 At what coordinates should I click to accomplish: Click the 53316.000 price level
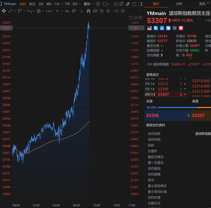coord(201,81)
